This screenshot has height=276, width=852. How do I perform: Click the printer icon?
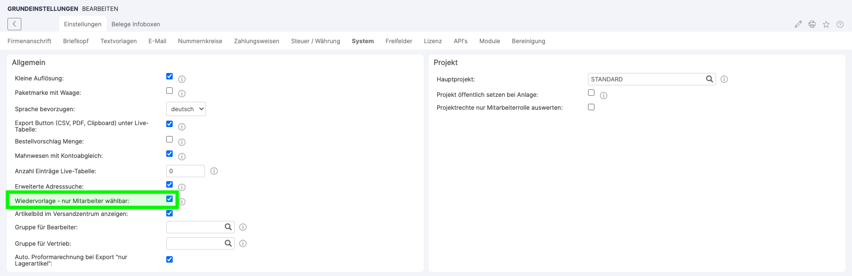[812, 24]
